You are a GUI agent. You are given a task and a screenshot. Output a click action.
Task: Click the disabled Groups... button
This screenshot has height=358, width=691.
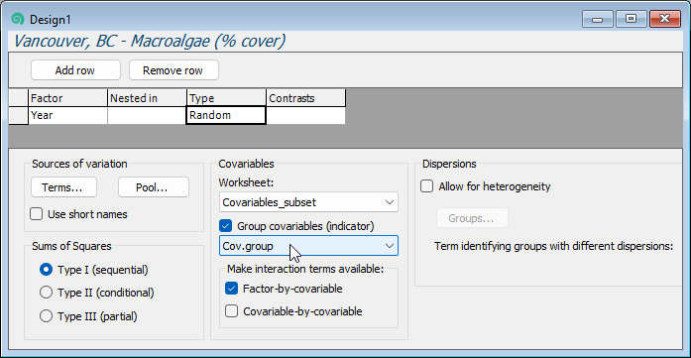click(x=472, y=218)
